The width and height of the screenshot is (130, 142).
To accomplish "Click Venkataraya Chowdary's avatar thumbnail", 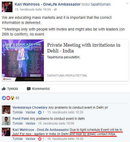I will 6,110.
